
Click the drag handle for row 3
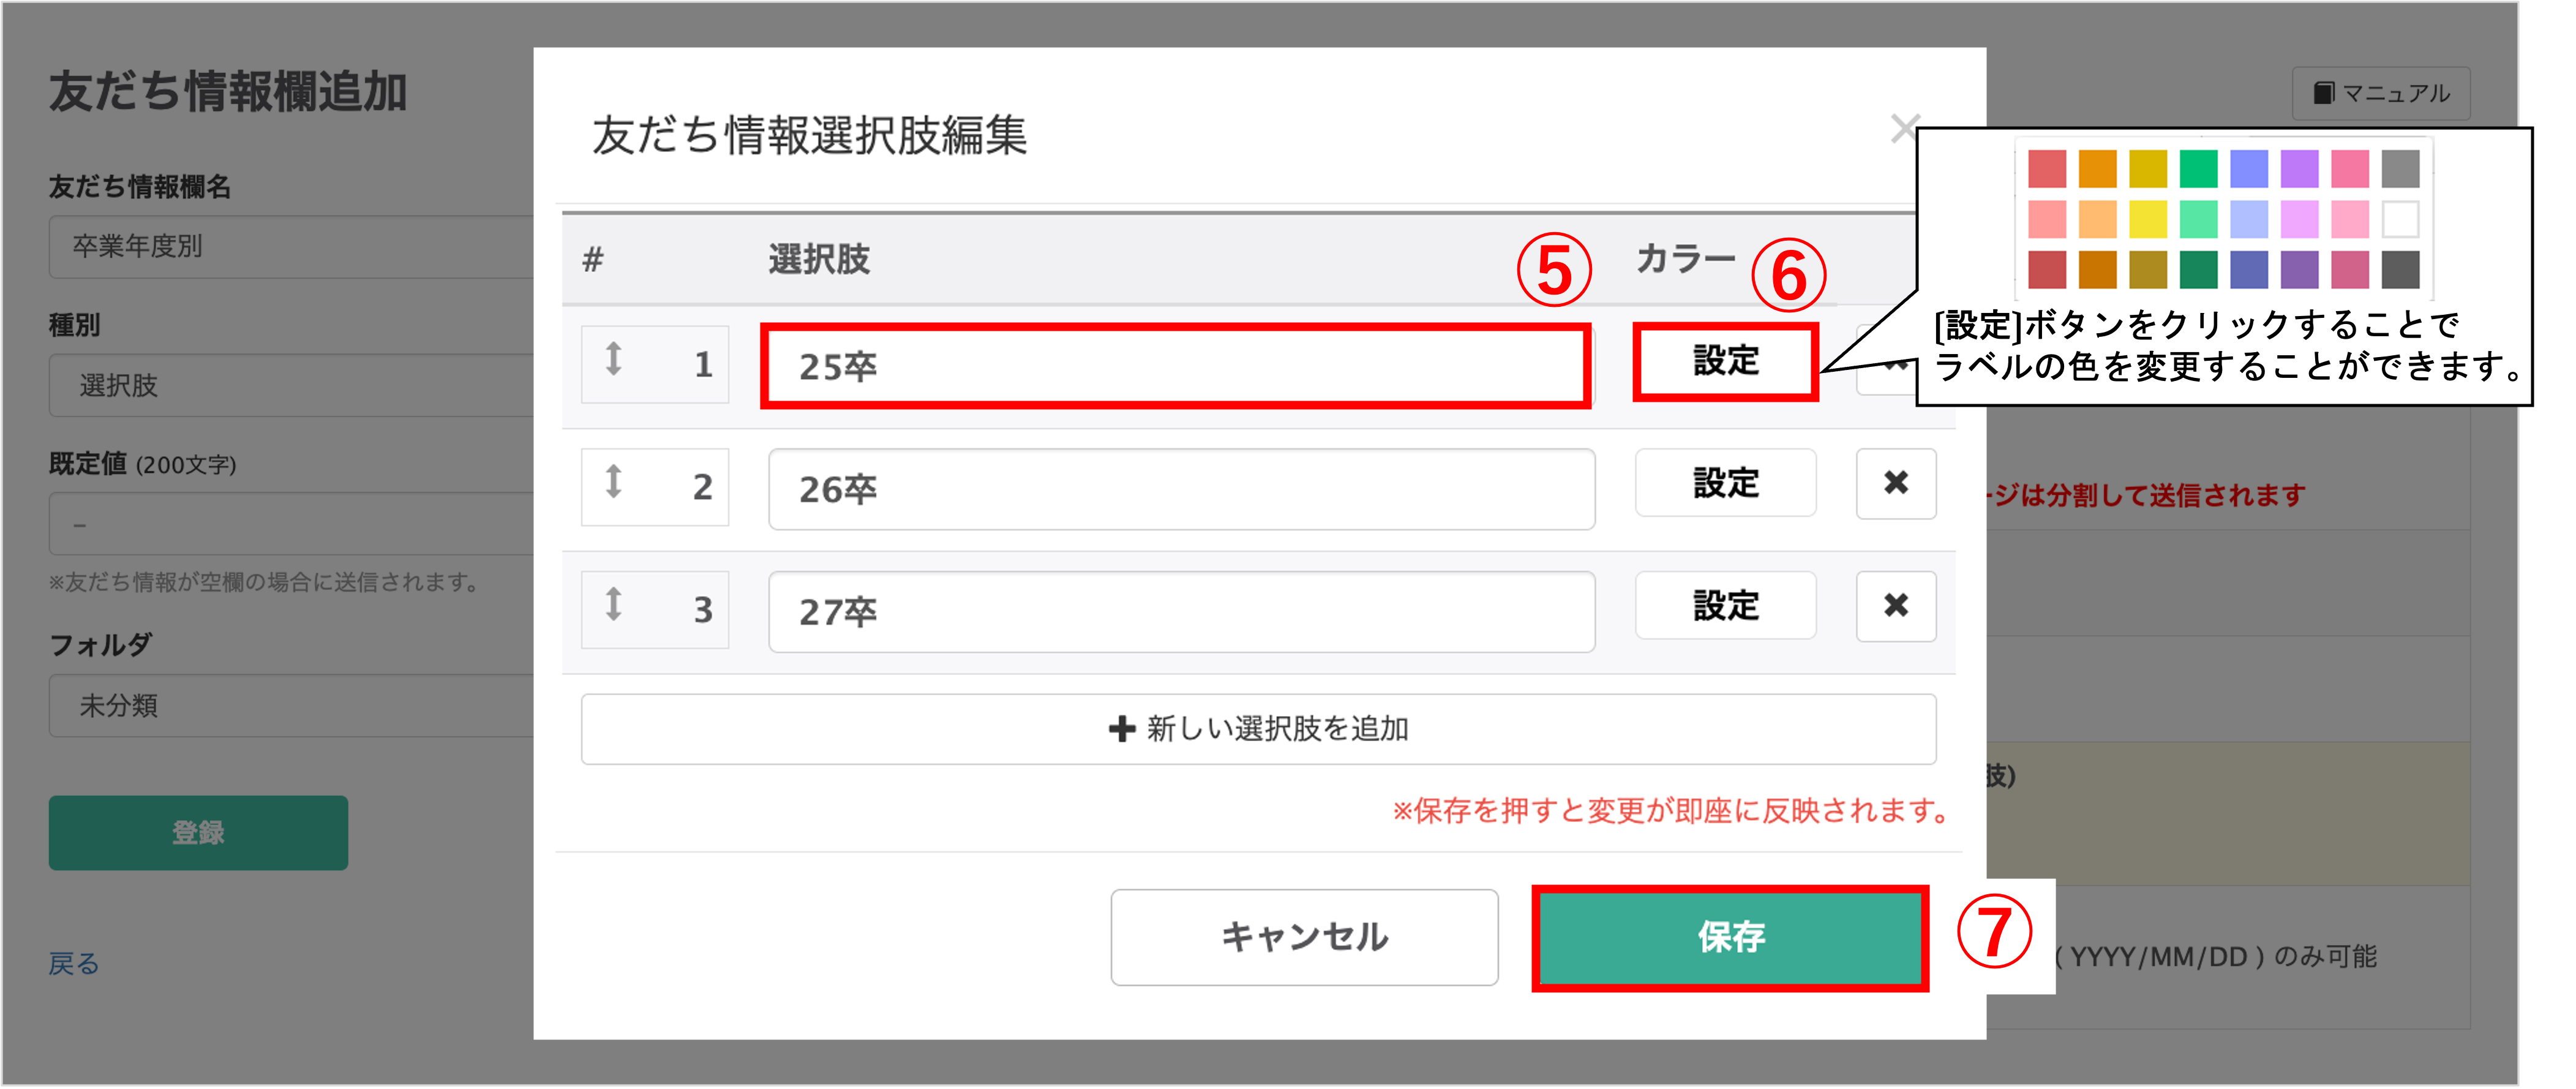coord(614,605)
